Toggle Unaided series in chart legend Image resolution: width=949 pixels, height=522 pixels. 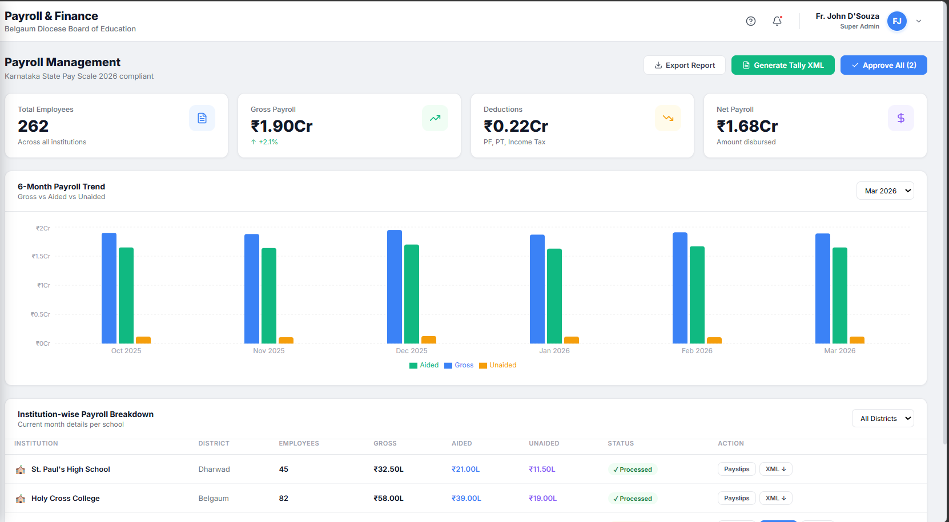click(x=498, y=365)
